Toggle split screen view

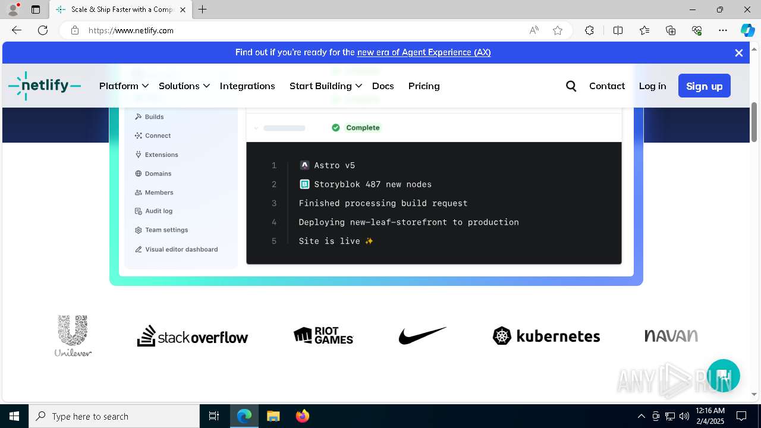click(618, 30)
